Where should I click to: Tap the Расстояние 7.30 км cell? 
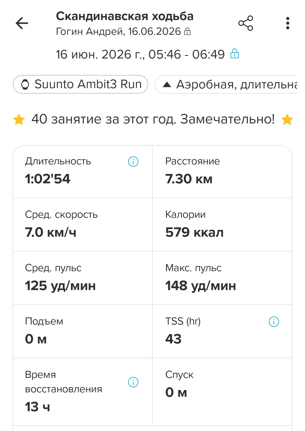point(222,172)
